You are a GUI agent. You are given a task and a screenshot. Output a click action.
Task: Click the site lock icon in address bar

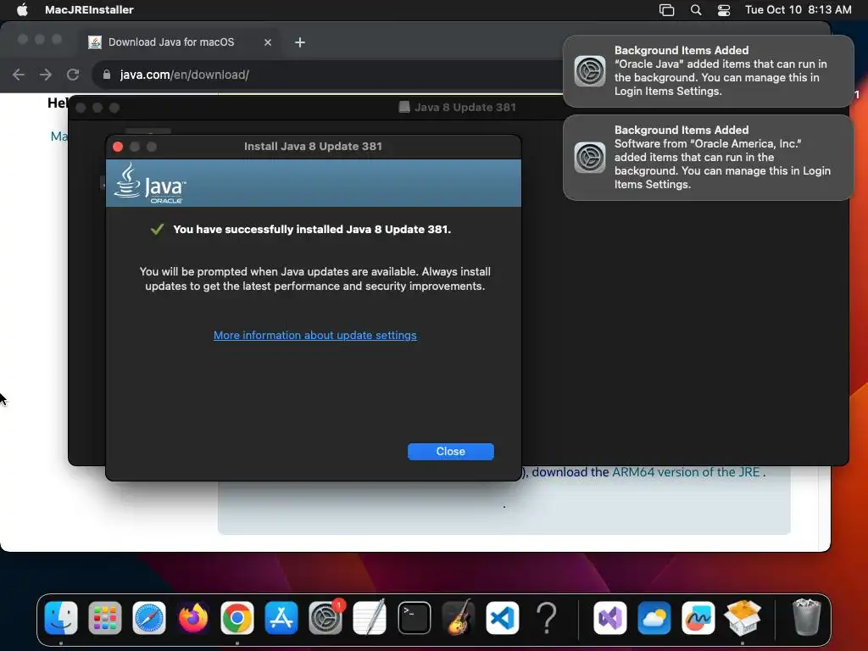(x=107, y=75)
